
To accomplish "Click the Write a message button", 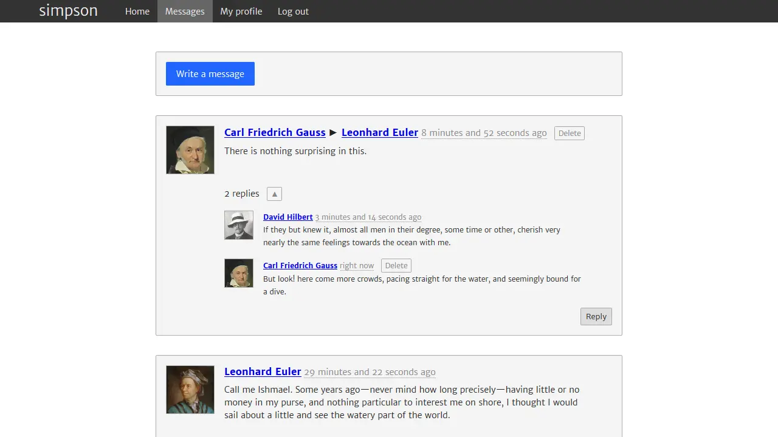I will coord(210,73).
